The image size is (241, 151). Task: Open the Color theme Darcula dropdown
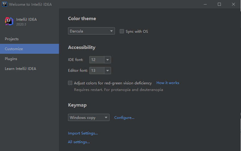point(91,31)
